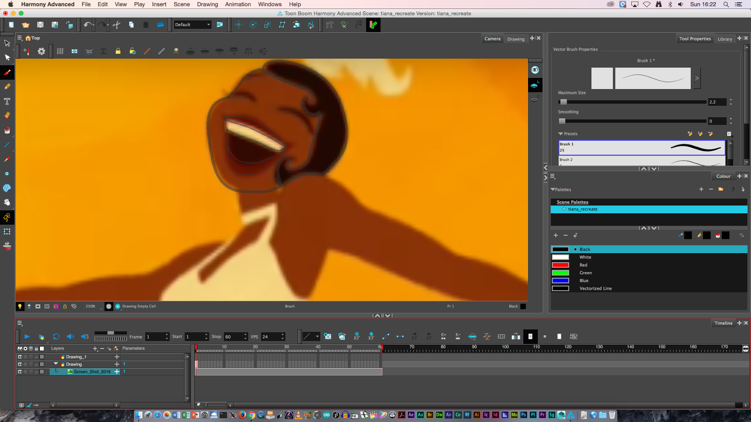This screenshot has width=751, height=422.
Task: Switch to the Library tab
Action: click(x=725, y=39)
